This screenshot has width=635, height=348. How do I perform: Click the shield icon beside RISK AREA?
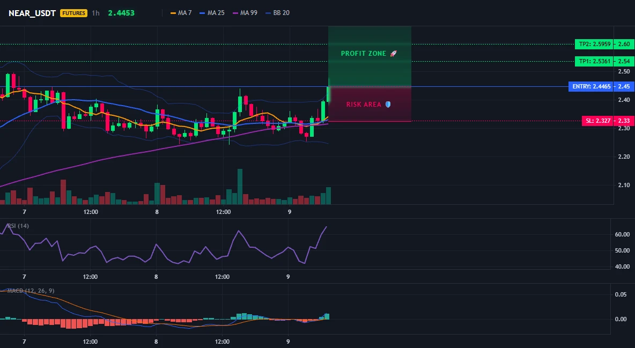pos(388,105)
